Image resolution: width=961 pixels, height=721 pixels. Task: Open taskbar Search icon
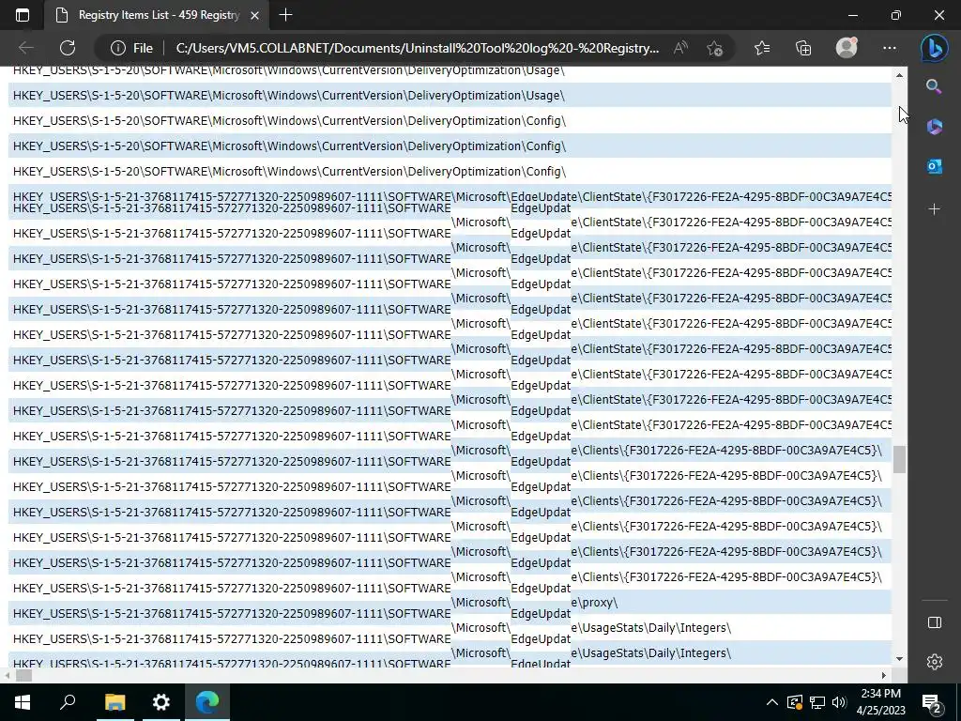click(68, 702)
